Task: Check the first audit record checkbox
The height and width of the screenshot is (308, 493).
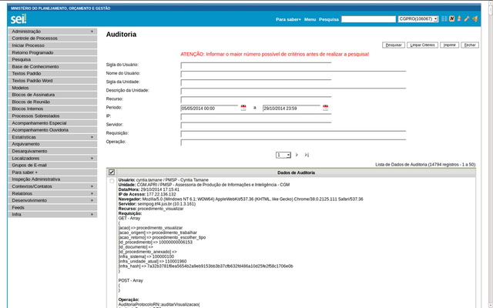Action: 112,181
